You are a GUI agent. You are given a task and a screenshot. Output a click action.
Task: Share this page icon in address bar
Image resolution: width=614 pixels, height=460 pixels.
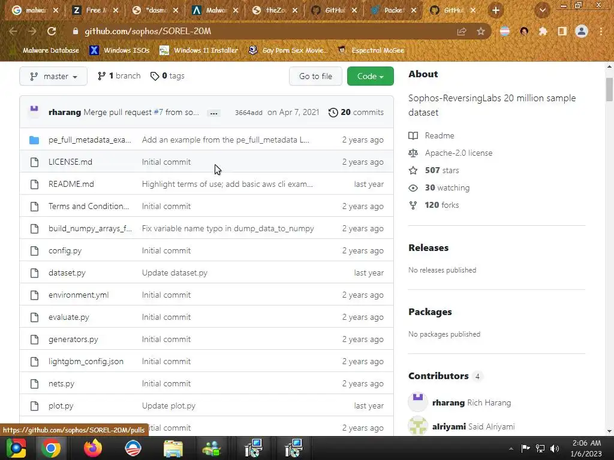(x=462, y=31)
